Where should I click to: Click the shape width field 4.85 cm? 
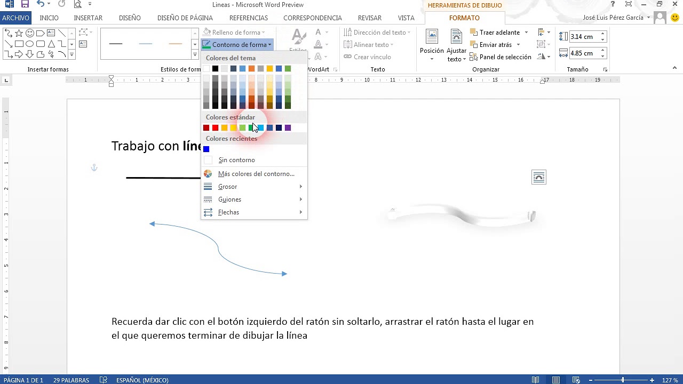(584, 53)
